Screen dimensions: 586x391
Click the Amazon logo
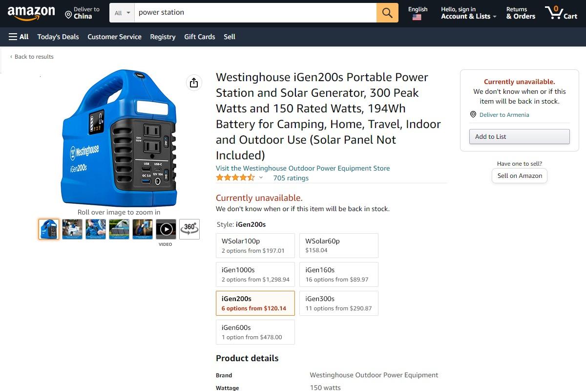(31, 13)
